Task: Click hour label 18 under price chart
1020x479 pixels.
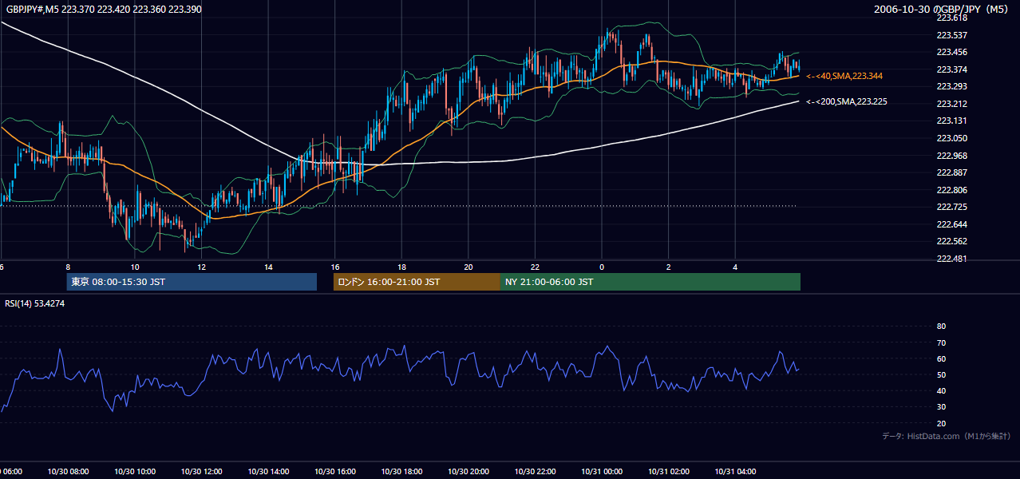Action: (x=401, y=267)
